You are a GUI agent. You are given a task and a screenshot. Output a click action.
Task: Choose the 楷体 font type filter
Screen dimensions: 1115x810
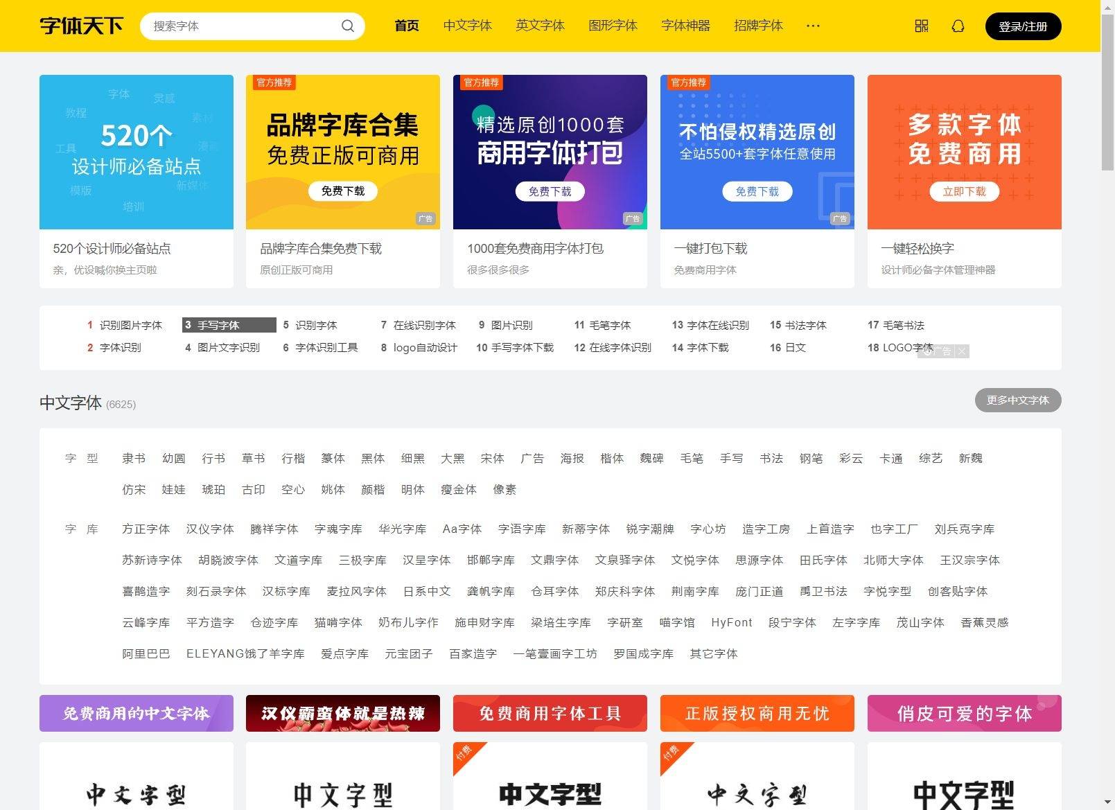click(611, 458)
